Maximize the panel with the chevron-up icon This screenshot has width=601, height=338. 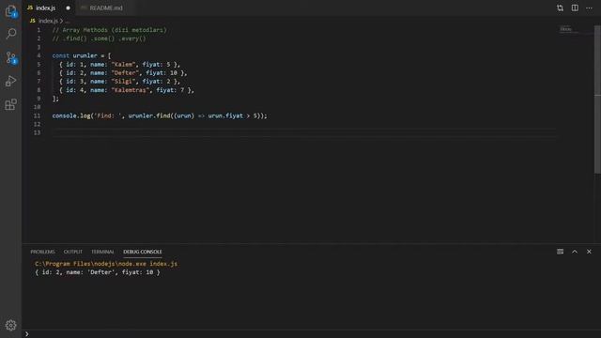(575, 252)
